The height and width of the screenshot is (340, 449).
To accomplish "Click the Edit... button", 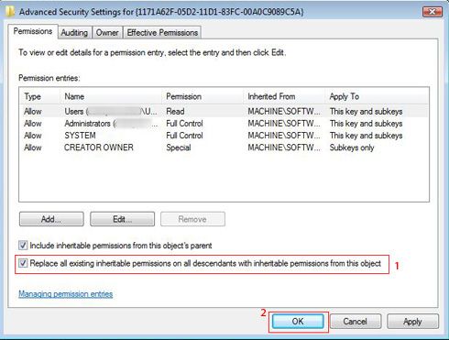I will point(122,219).
